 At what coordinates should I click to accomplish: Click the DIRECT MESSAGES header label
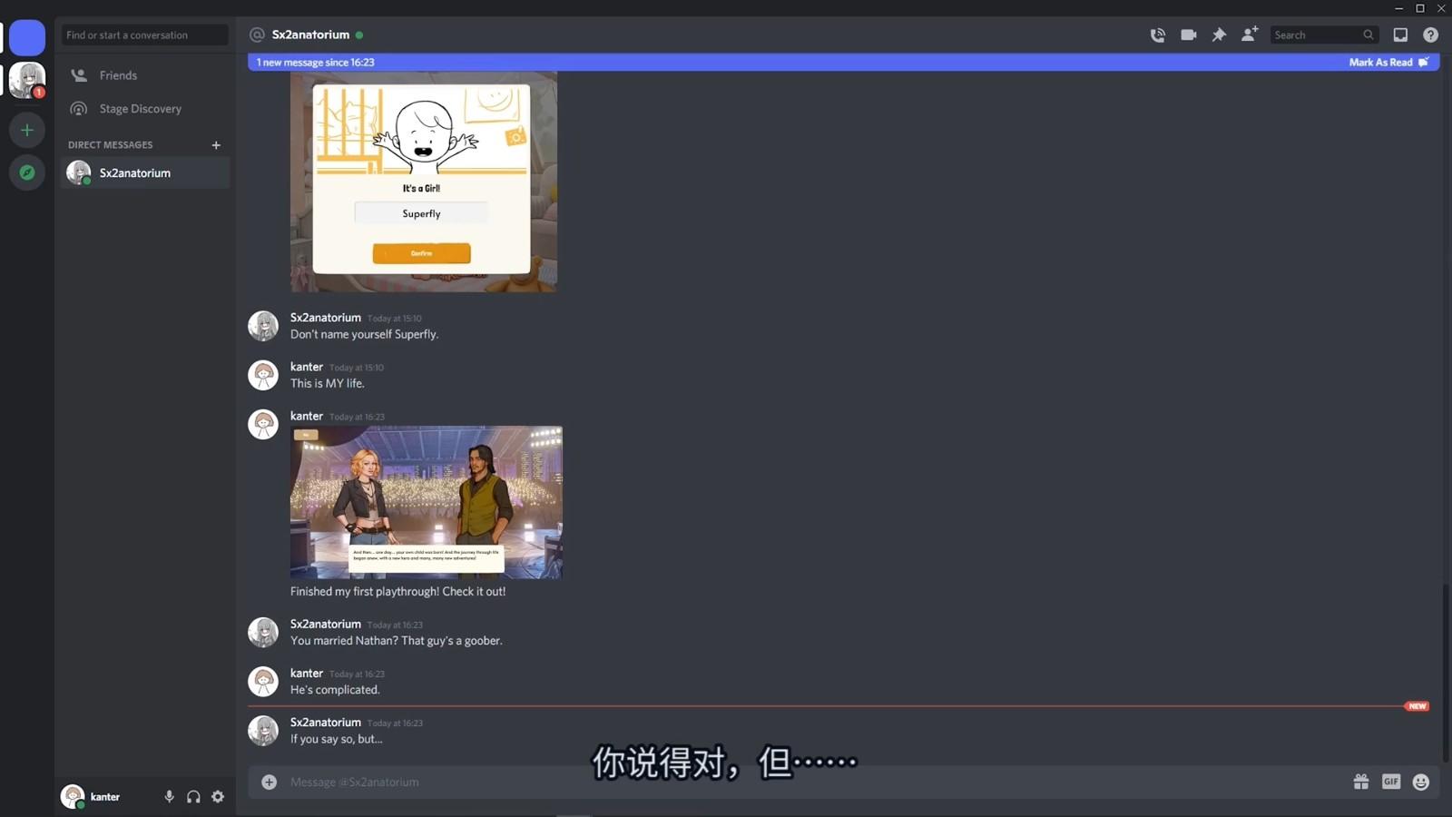click(110, 145)
